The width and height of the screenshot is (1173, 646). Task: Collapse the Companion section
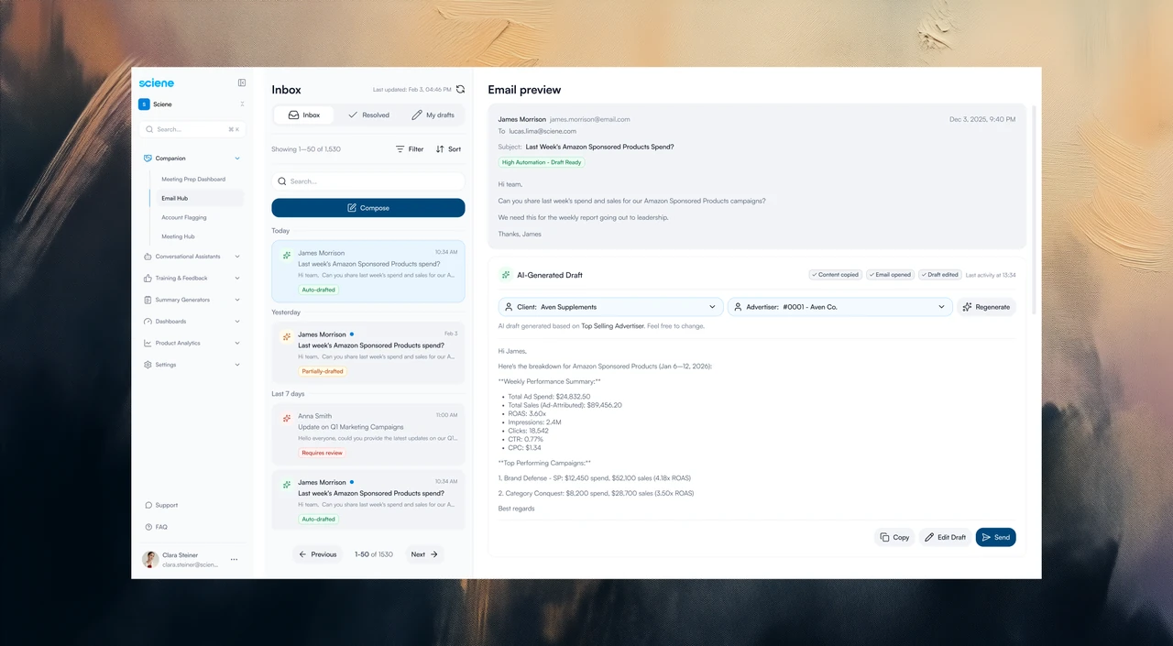(237, 159)
